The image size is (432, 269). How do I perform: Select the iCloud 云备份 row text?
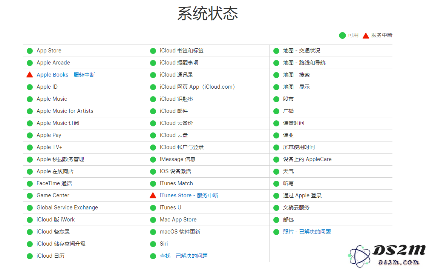176,123
